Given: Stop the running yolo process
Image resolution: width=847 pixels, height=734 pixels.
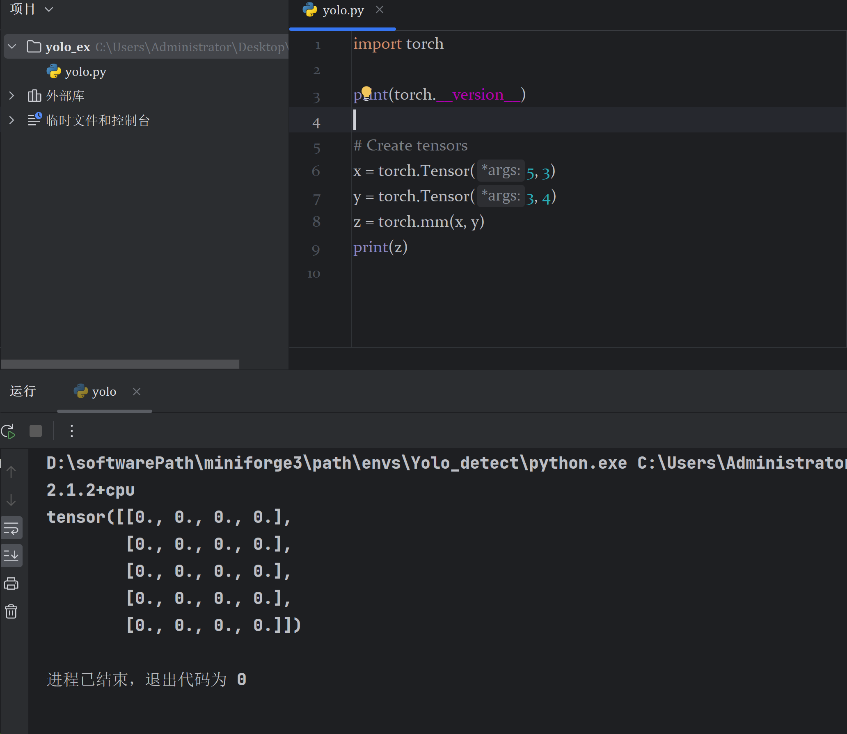Looking at the screenshot, I should point(36,431).
